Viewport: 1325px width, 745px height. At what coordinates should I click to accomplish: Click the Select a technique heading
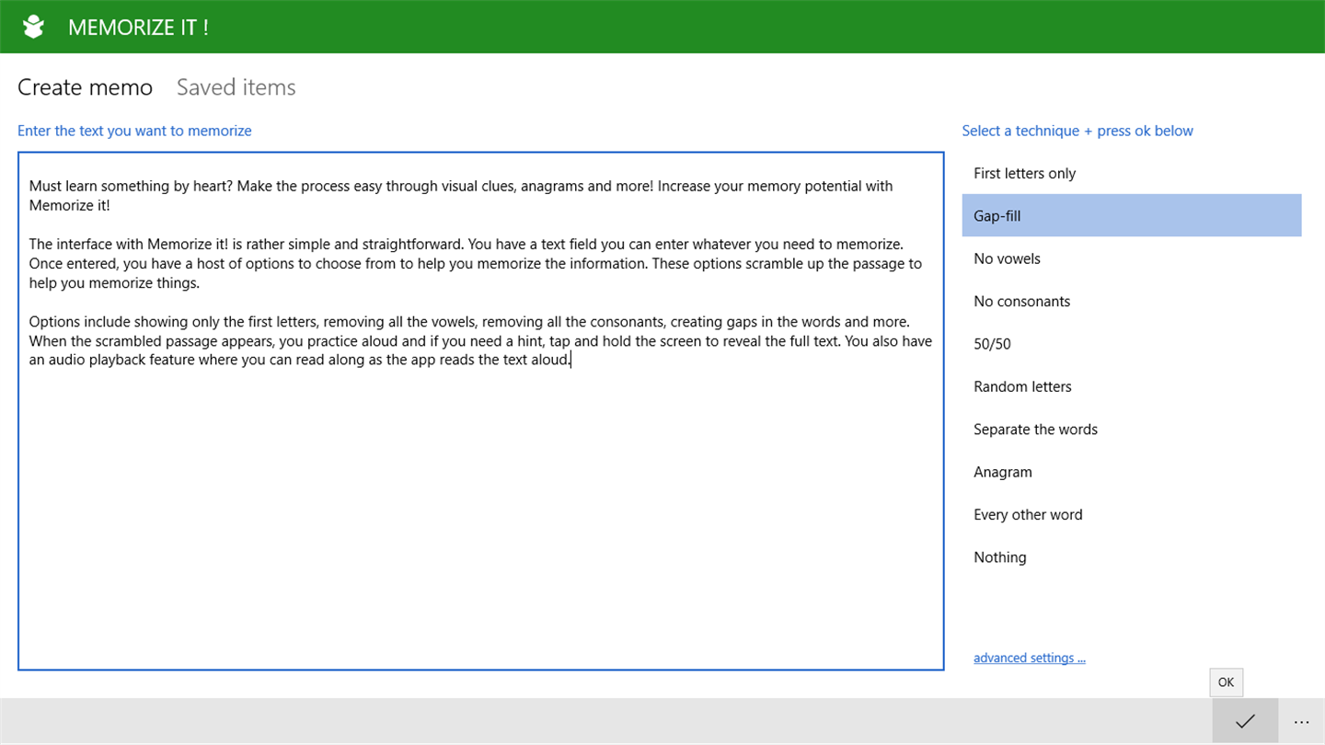tap(1077, 131)
